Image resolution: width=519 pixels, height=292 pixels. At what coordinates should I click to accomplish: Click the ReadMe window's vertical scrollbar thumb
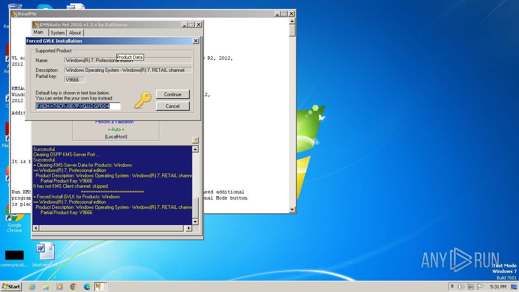(x=292, y=30)
